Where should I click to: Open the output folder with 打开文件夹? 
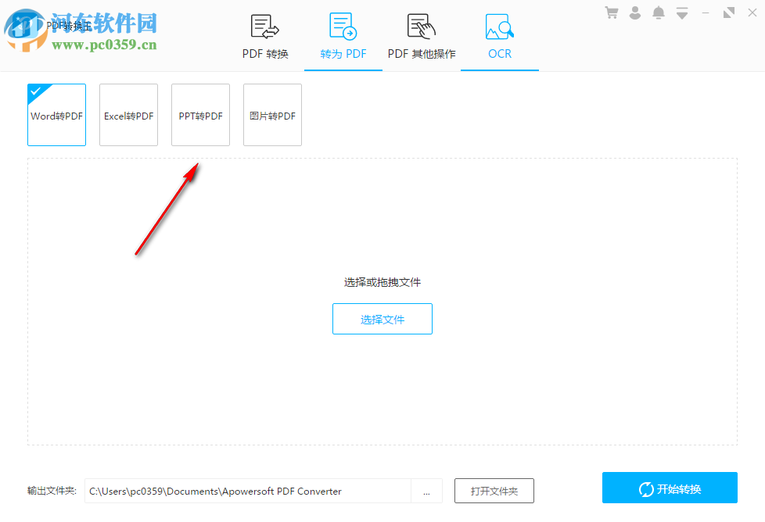[493, 491]
